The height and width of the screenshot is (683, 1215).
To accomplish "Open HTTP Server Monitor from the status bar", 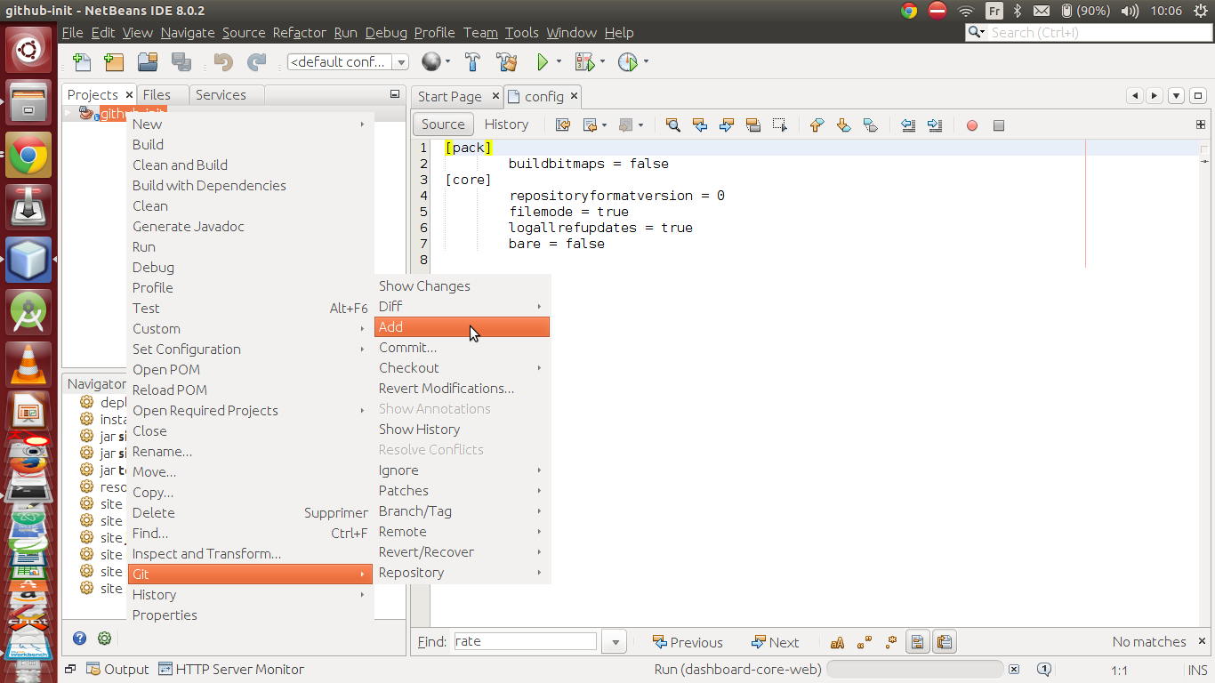I will tap(231, 670).
